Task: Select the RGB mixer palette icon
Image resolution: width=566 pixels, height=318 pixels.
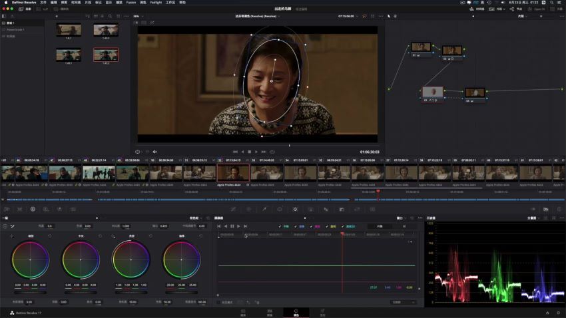Action: [x=59, y=209]
